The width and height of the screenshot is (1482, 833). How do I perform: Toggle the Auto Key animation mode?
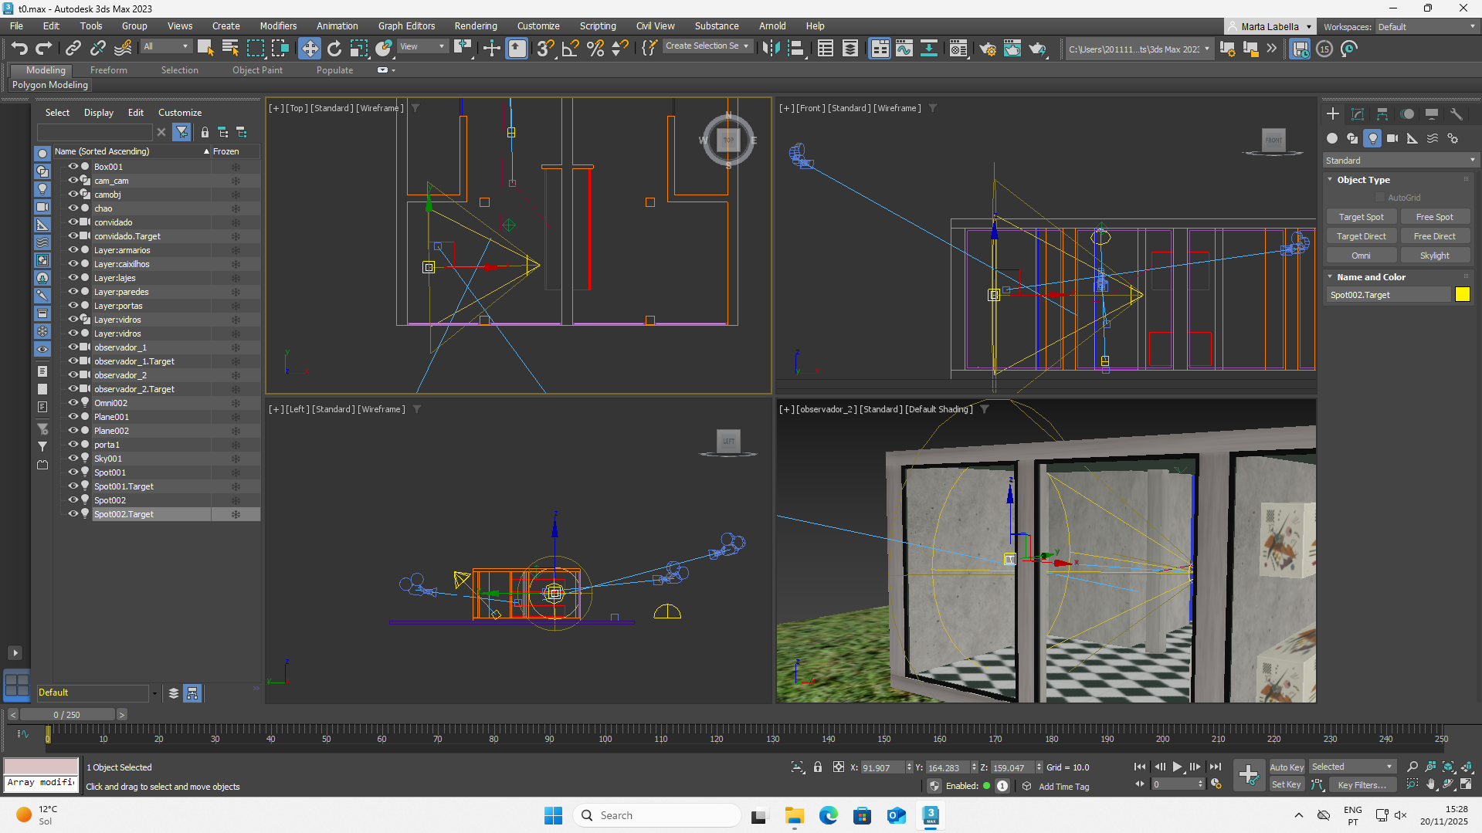[1286, 767]
